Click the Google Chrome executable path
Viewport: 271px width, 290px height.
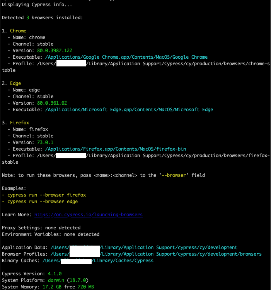tap(126, 57)
